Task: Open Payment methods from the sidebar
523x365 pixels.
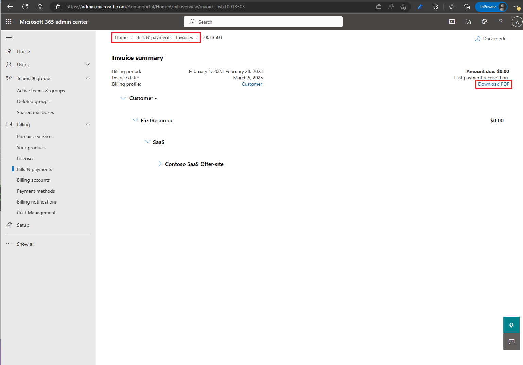Action: (x=36, y=191)
